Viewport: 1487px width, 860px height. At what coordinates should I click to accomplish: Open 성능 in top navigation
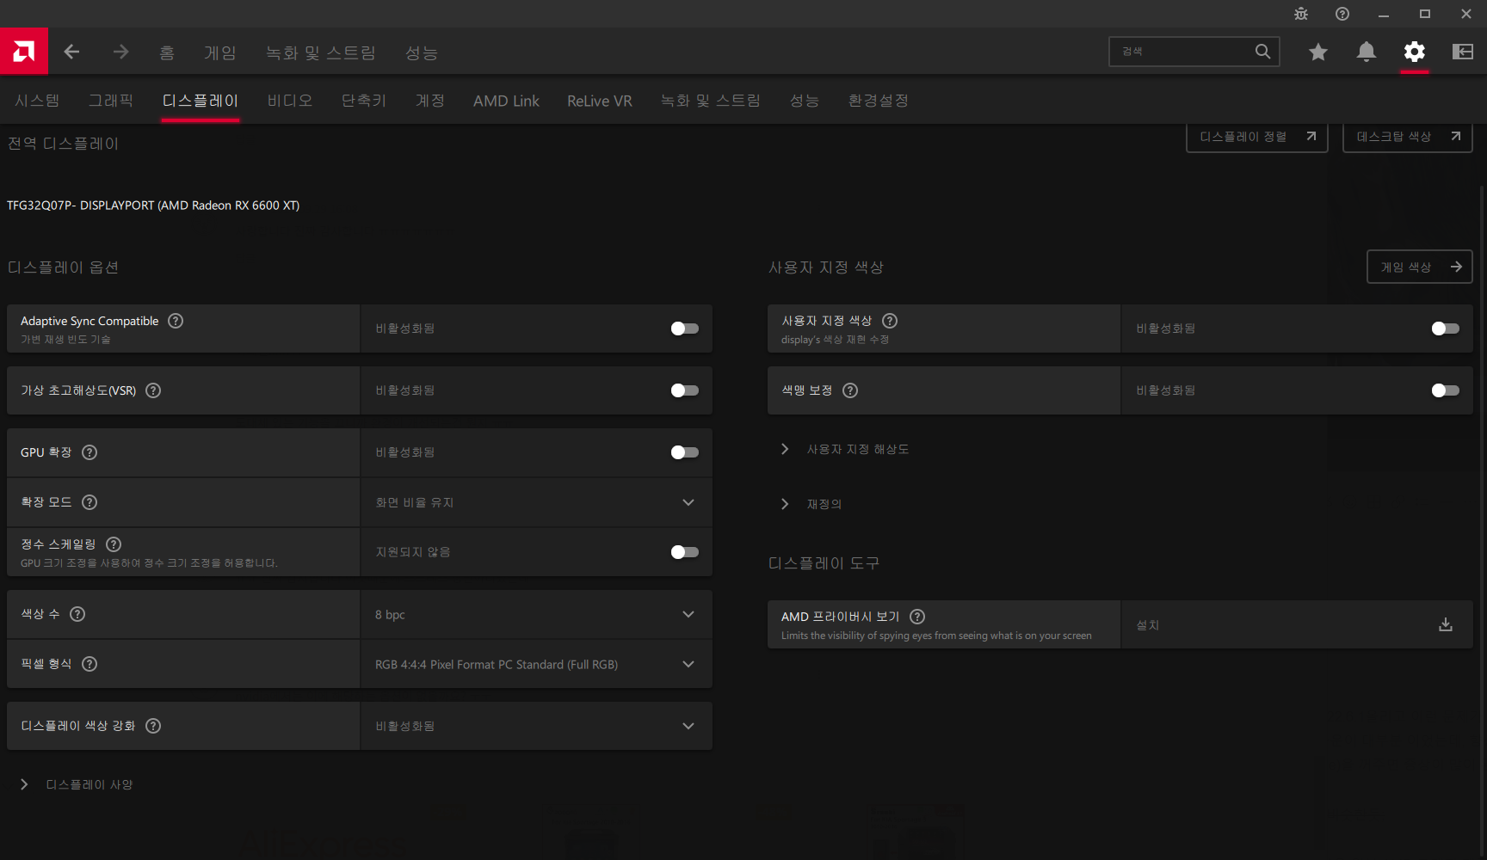coord(422,52)
